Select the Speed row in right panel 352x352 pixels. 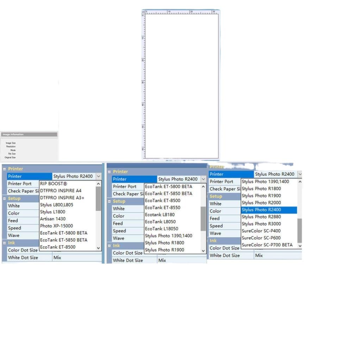click(225, 226)
